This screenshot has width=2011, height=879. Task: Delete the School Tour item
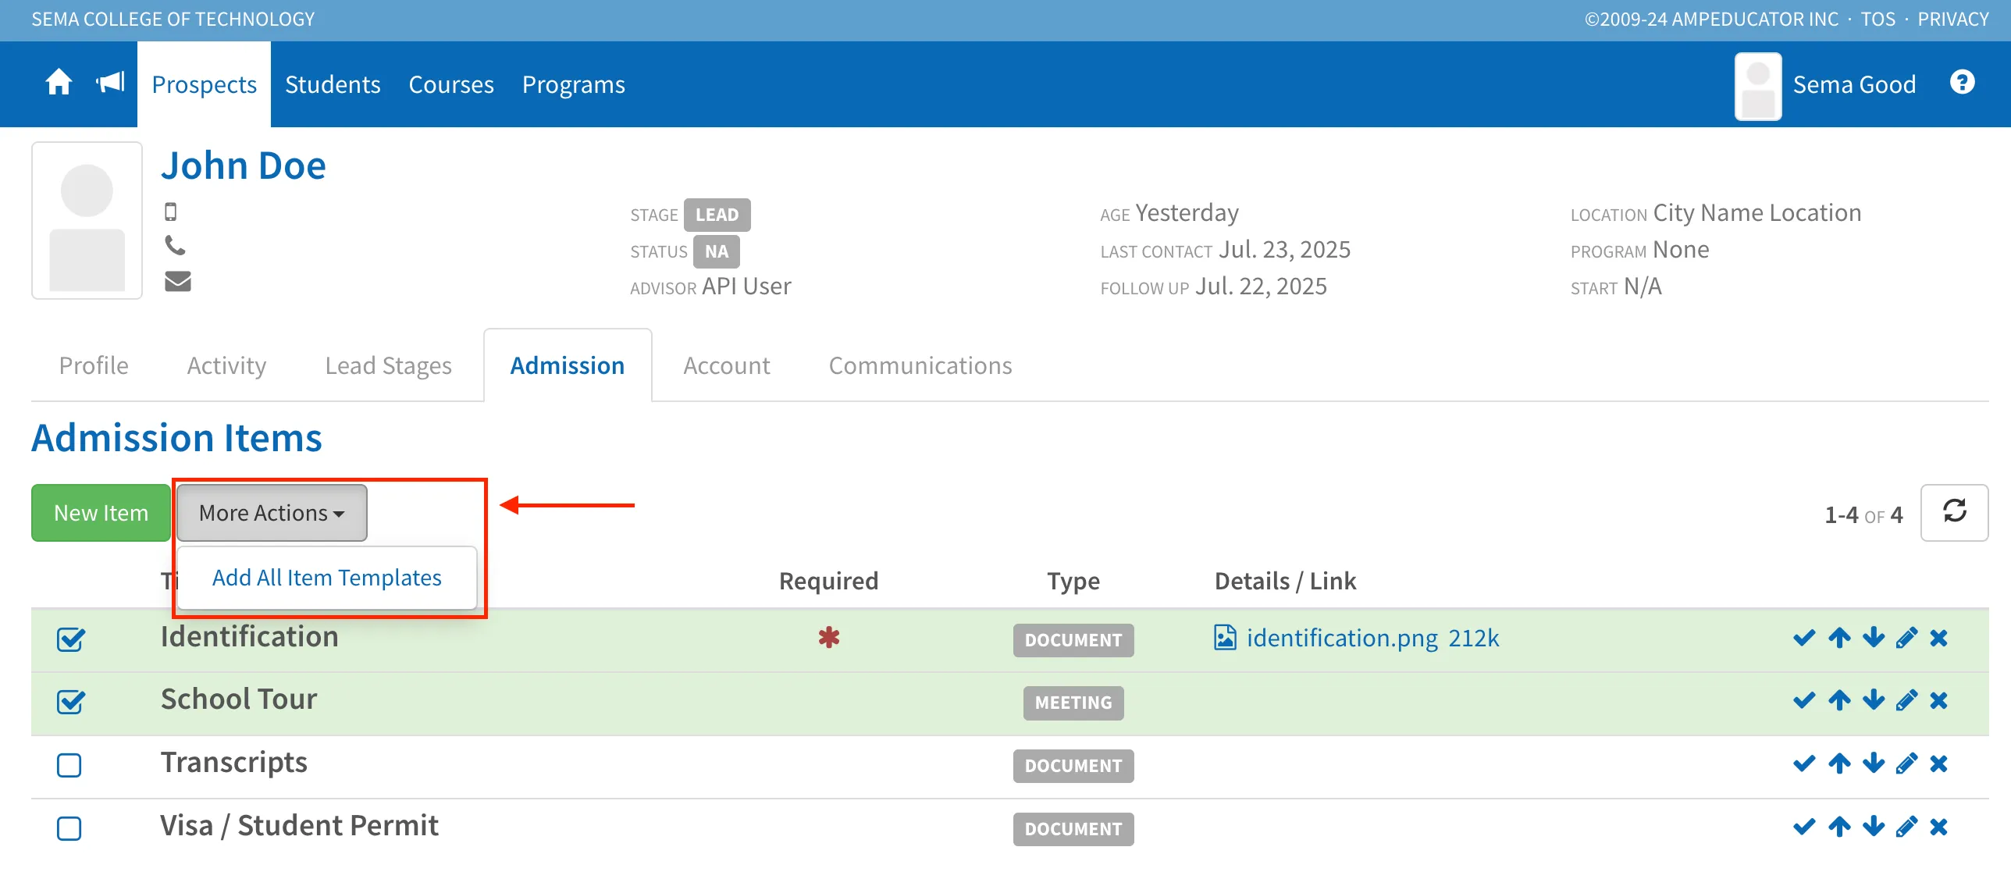1938,700
